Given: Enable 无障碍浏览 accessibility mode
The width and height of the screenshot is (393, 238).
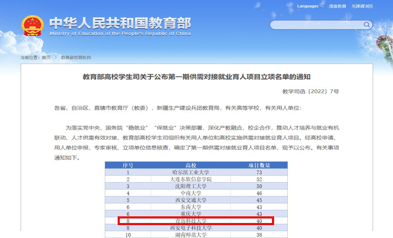Looking at the screenshot, I should [362, 6].
